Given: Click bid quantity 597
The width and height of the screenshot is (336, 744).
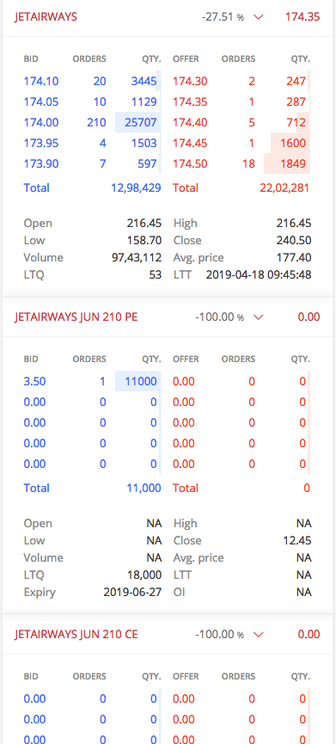Looking at the screenshot, I should 148,164.
